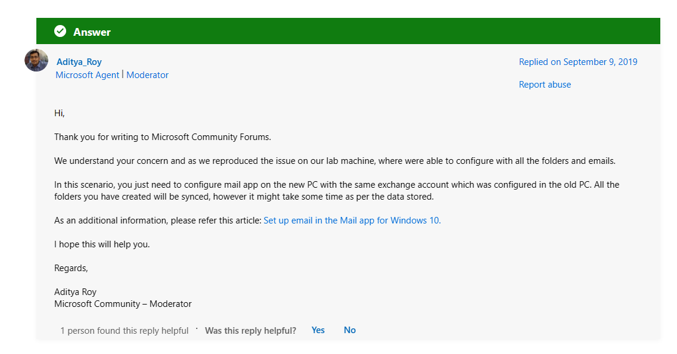Mark the reply as not helpful with No
Screen dimensions: 677x354
pos(350,330)
